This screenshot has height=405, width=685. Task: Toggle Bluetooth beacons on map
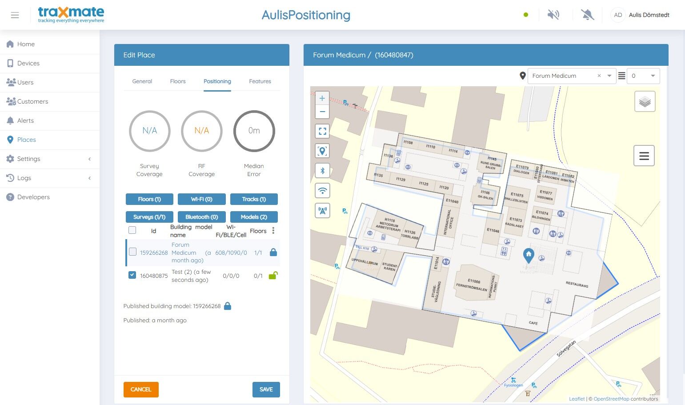click(x=322, y=171)
